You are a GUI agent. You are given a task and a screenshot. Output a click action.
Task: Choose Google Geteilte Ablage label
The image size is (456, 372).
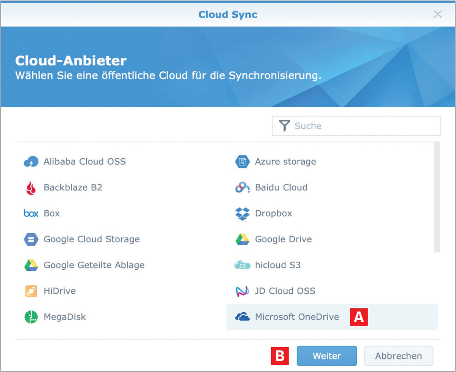click(x=94, y=265)
